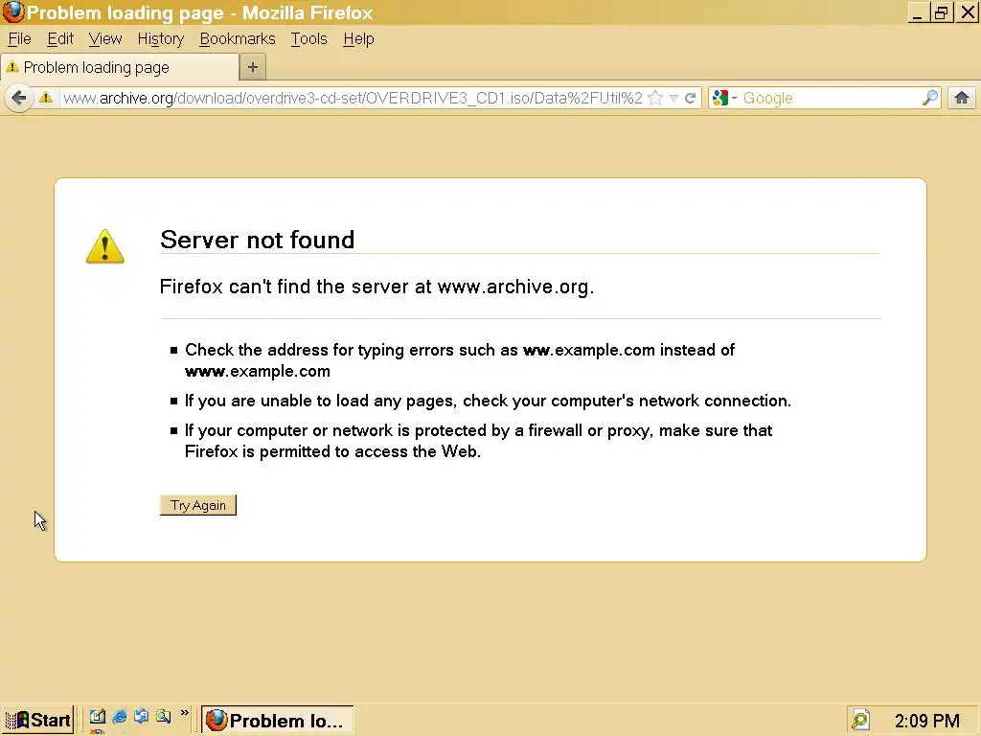Click the 'Check the address for typing errors' bullet
Screen dimensions: 981x736
pos(460,360)
